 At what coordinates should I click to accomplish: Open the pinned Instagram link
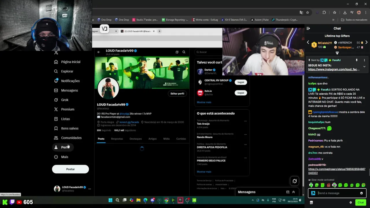334,70
